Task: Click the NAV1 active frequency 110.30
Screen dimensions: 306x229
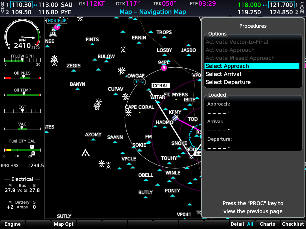Action: (x=22, y=5)
